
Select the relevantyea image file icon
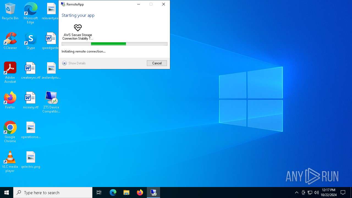click(x=51, y=12)
